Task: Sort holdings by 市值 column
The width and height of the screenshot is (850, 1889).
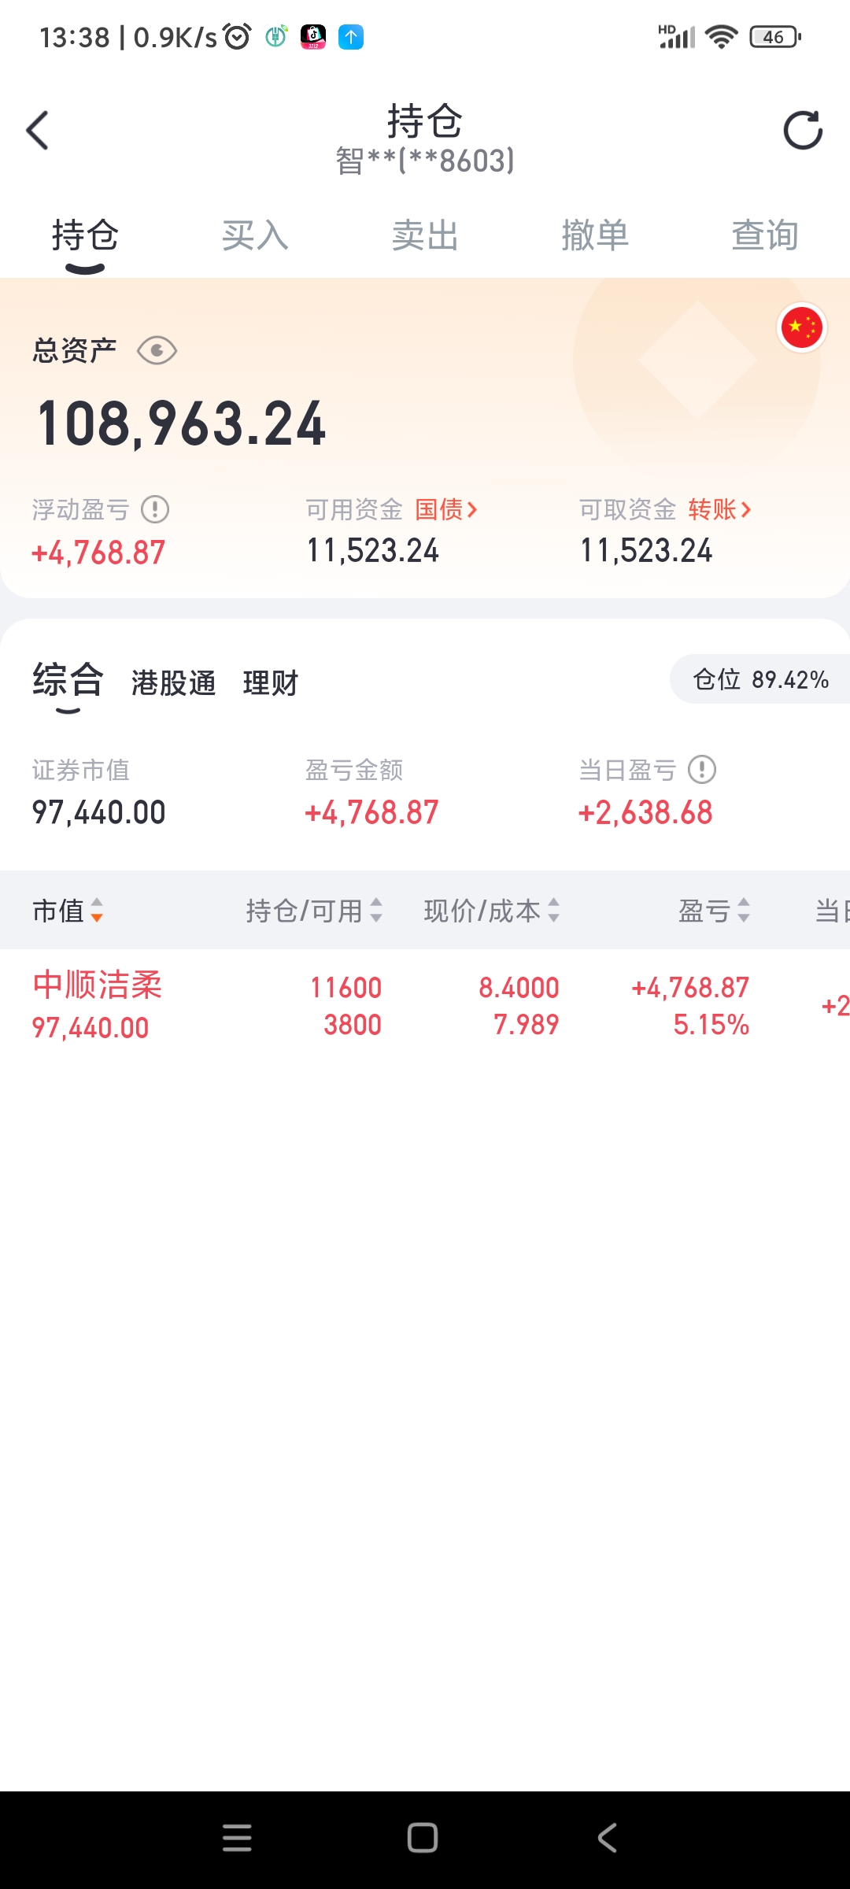Action: (68, 911)
